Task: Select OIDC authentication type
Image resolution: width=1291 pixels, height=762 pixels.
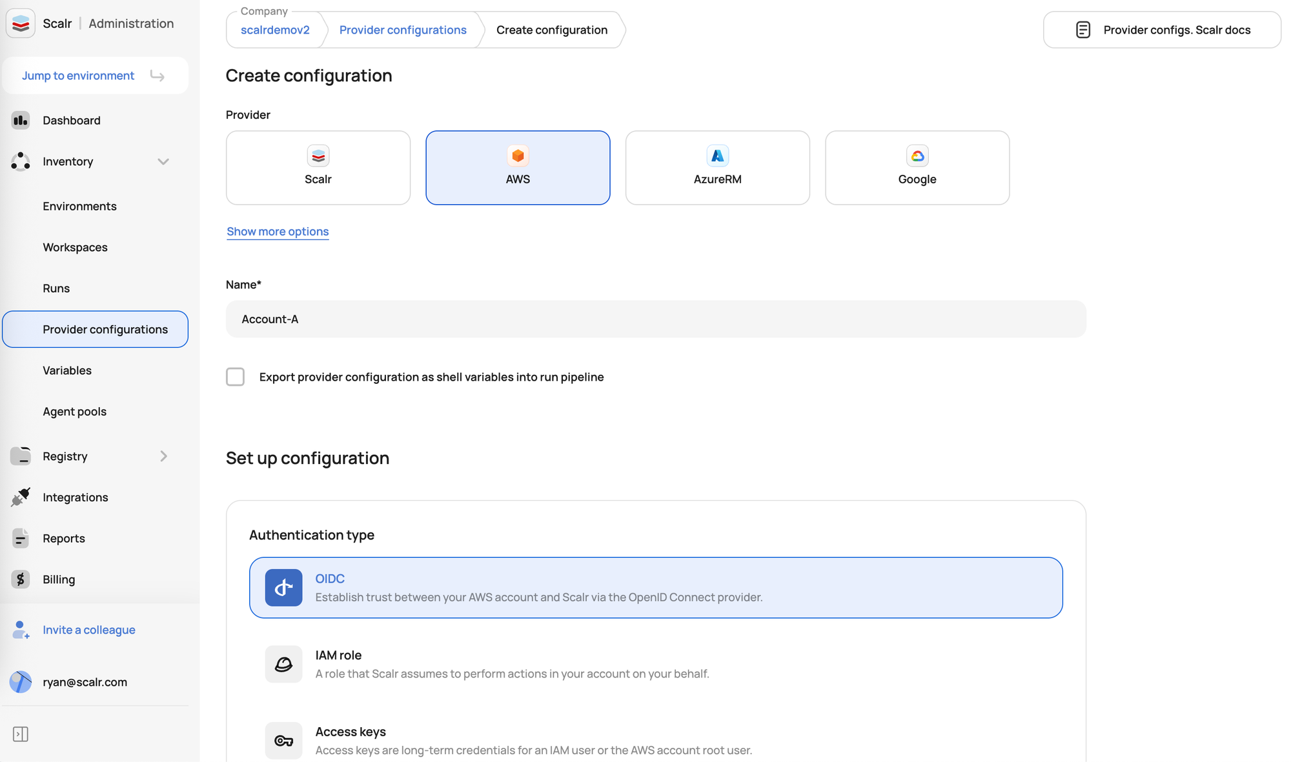Action: 656,588
